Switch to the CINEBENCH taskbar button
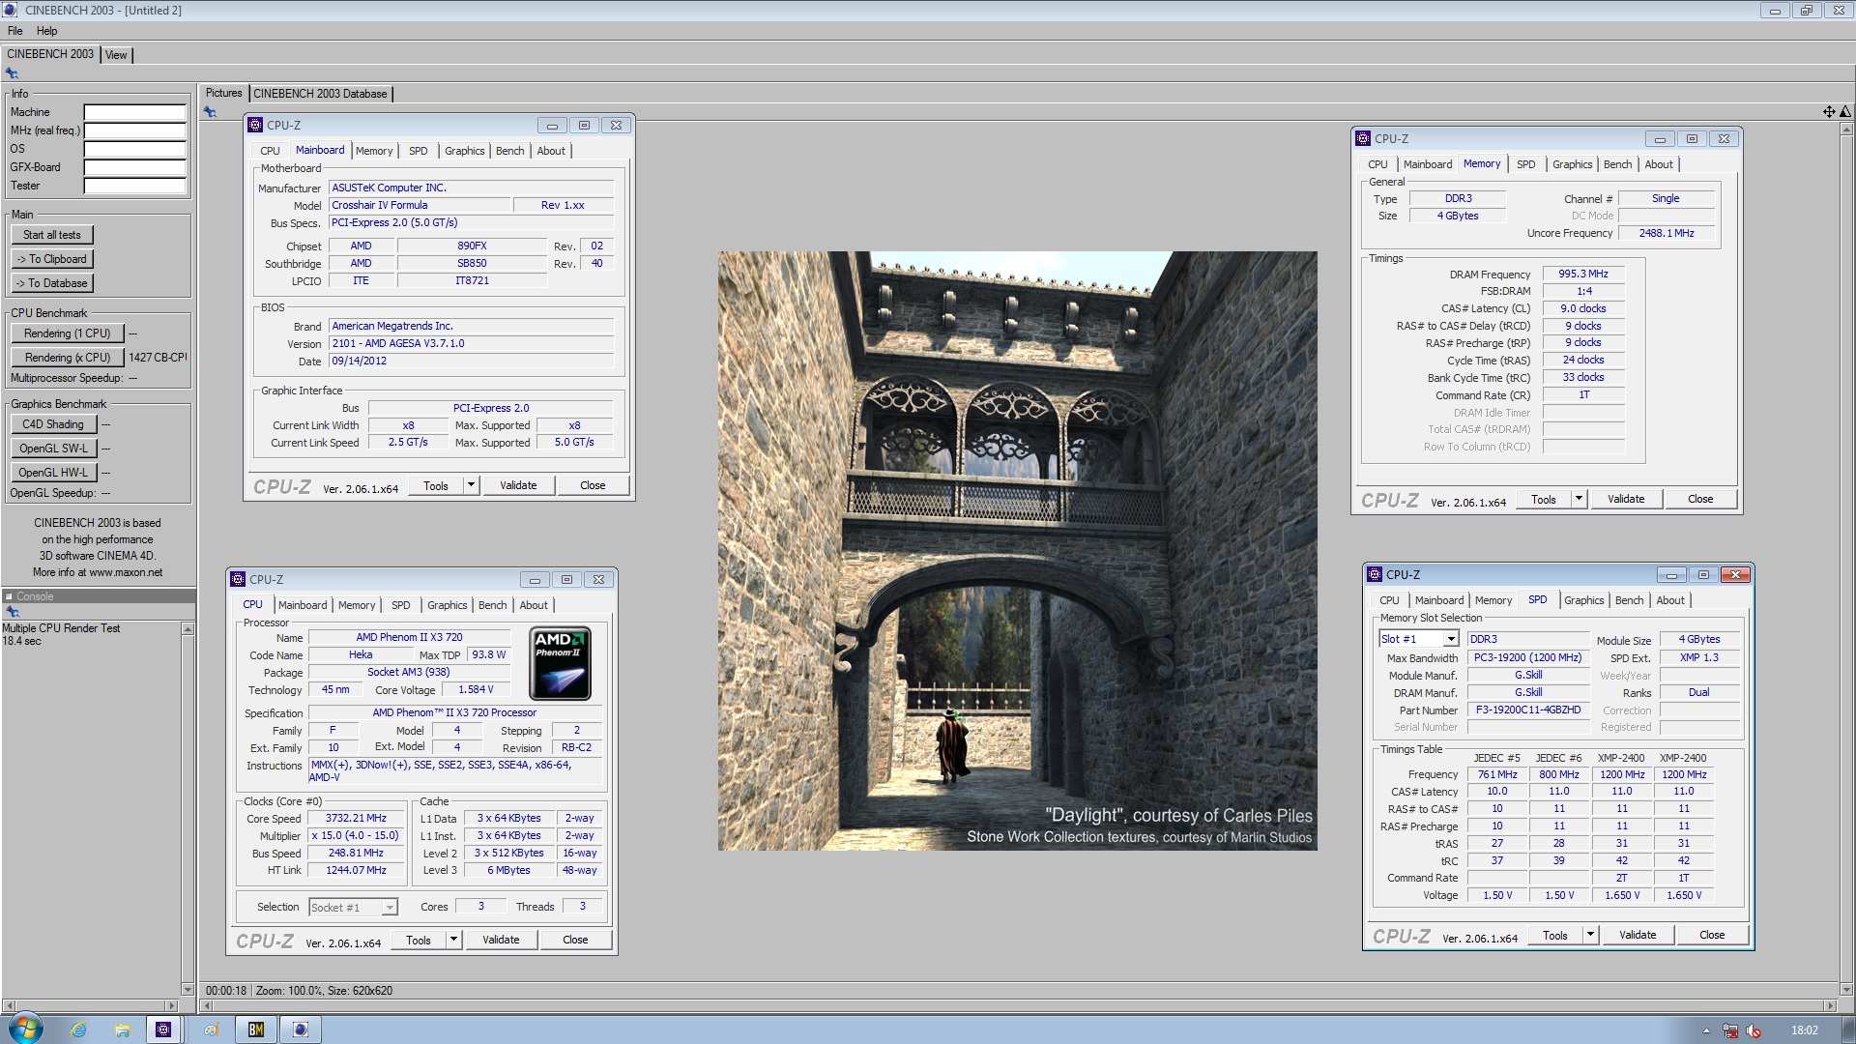 [x=301, y=1029]
